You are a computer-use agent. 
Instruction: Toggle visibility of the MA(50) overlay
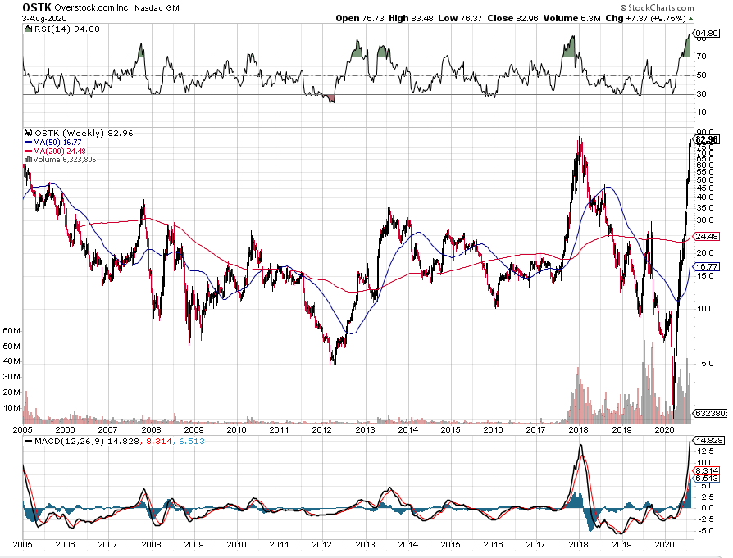coord(57,141)
